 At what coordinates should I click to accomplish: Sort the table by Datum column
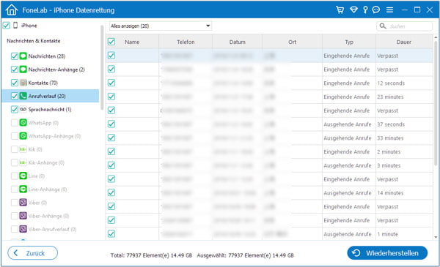pos(238,42)
